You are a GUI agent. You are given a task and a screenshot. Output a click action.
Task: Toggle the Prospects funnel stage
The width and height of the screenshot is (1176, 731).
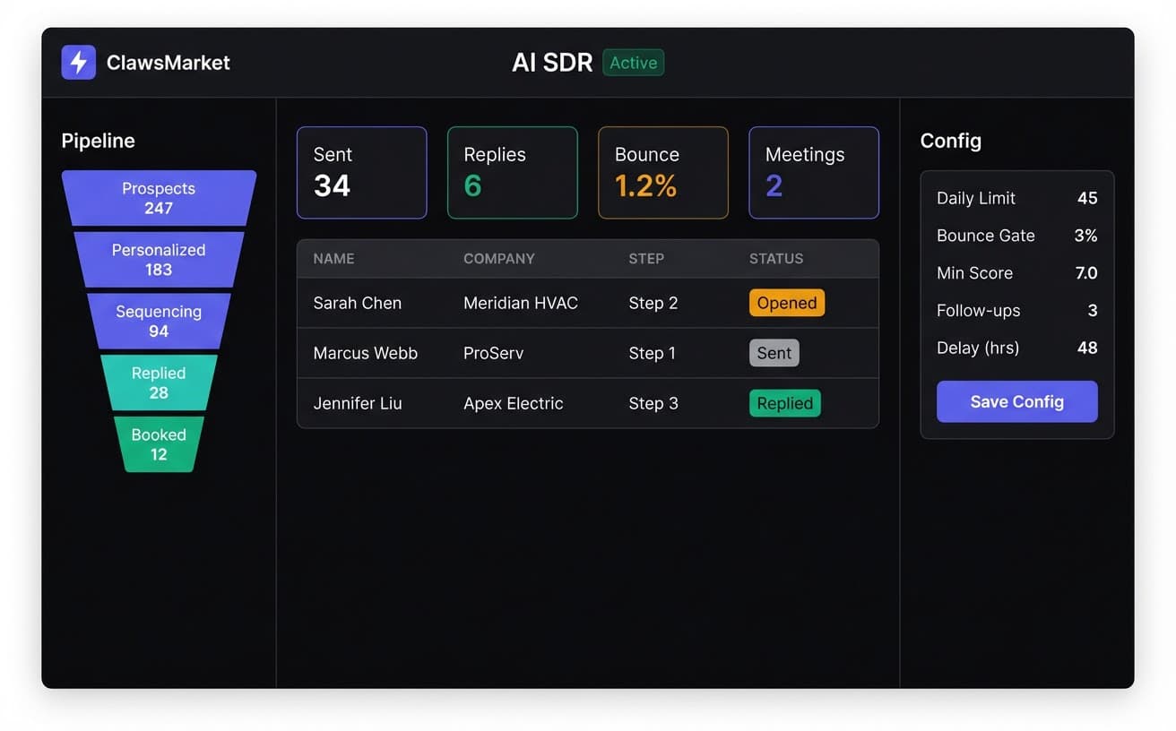click(159, 198)
